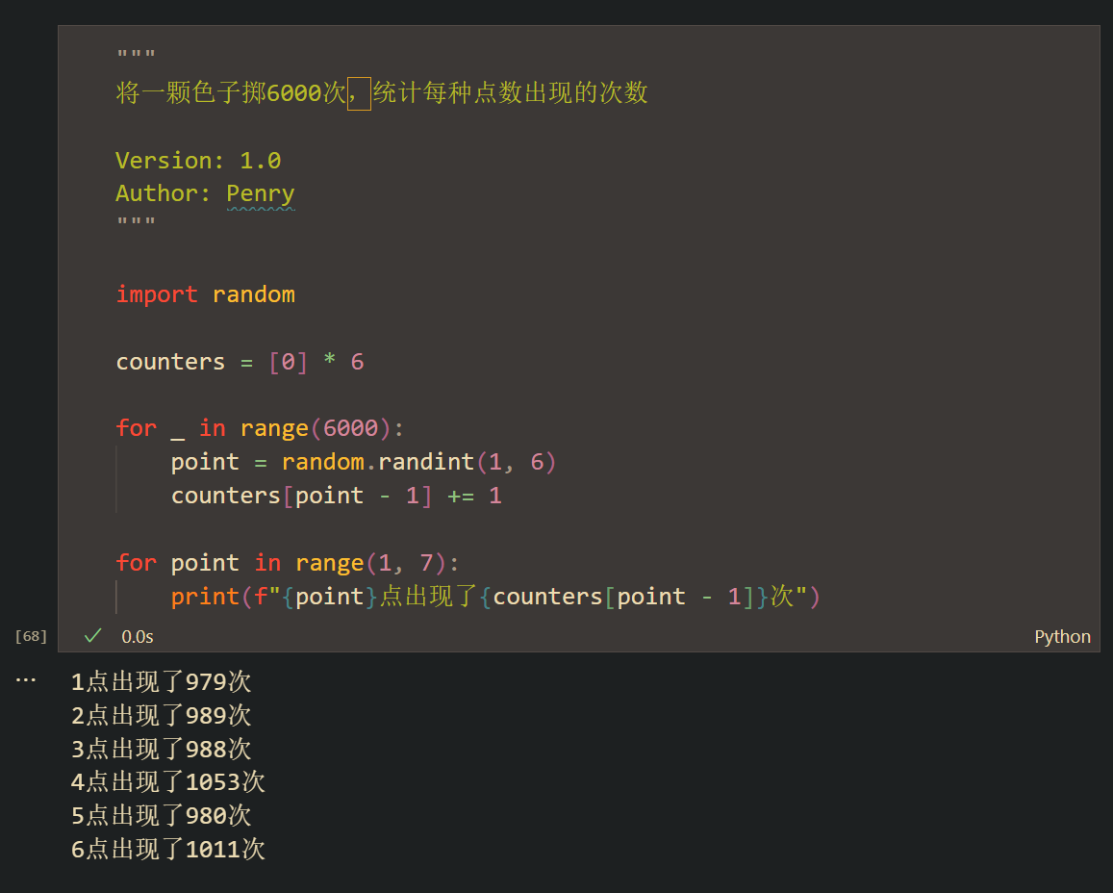Click the green execution success checkmark
1113x893 pixels.
pyautogui.click(x=92, y=636)
